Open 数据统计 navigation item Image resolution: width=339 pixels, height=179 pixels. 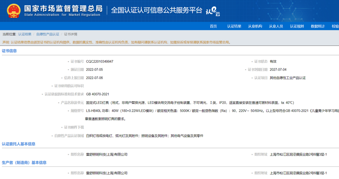click(318, 26)
